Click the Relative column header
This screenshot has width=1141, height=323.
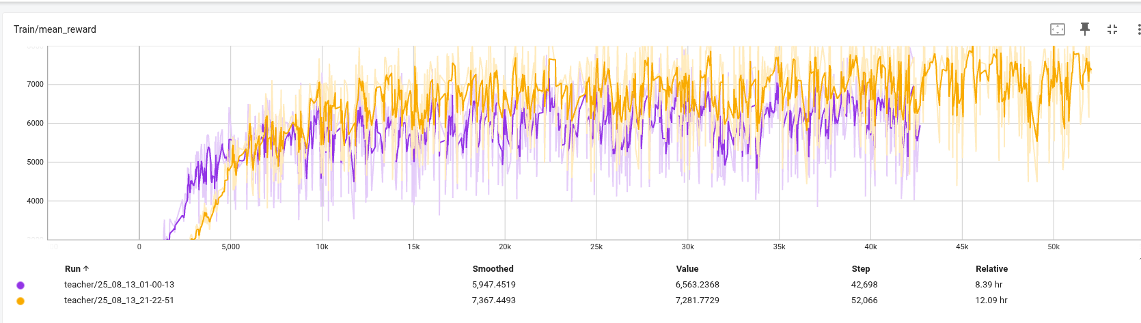[991, 269]
